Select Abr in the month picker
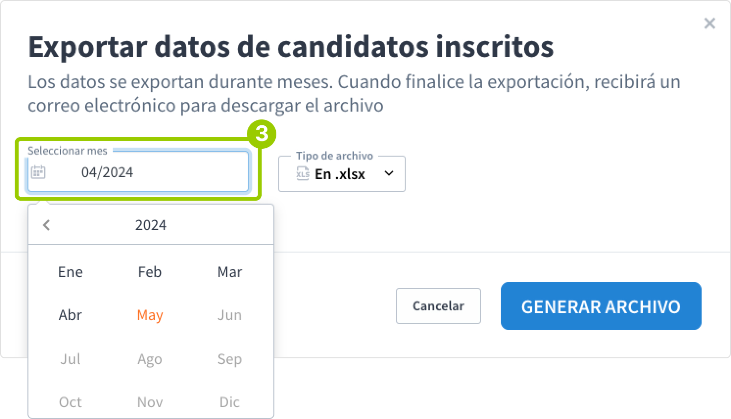 coord(70,315)
